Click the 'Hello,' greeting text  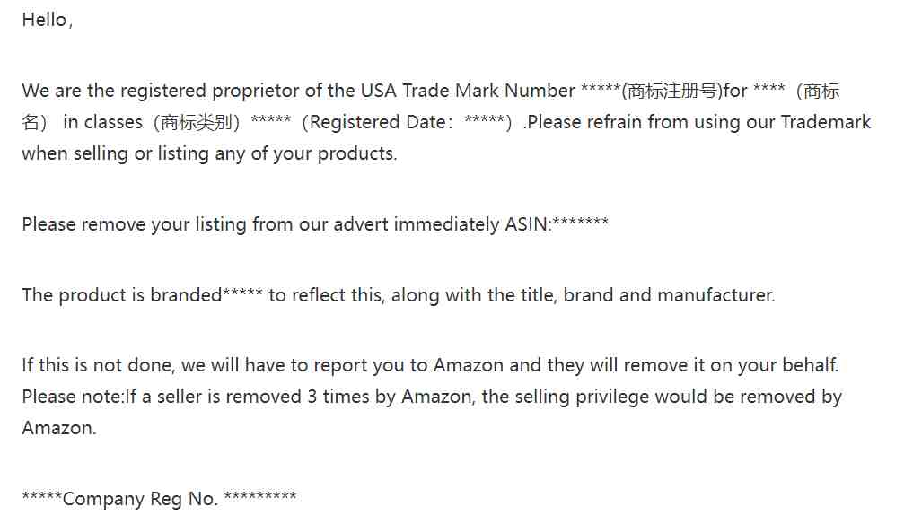click(x=48, y=20)
